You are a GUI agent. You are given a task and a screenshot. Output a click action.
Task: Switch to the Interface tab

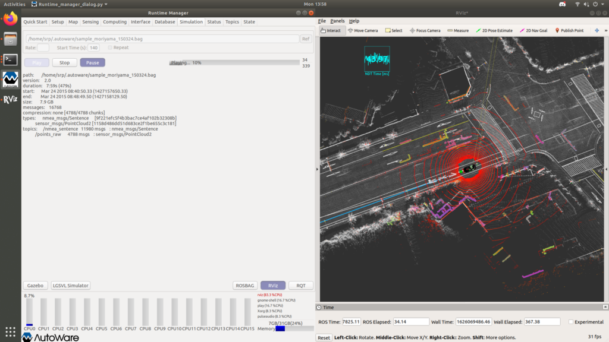click(x=140, y=22)
